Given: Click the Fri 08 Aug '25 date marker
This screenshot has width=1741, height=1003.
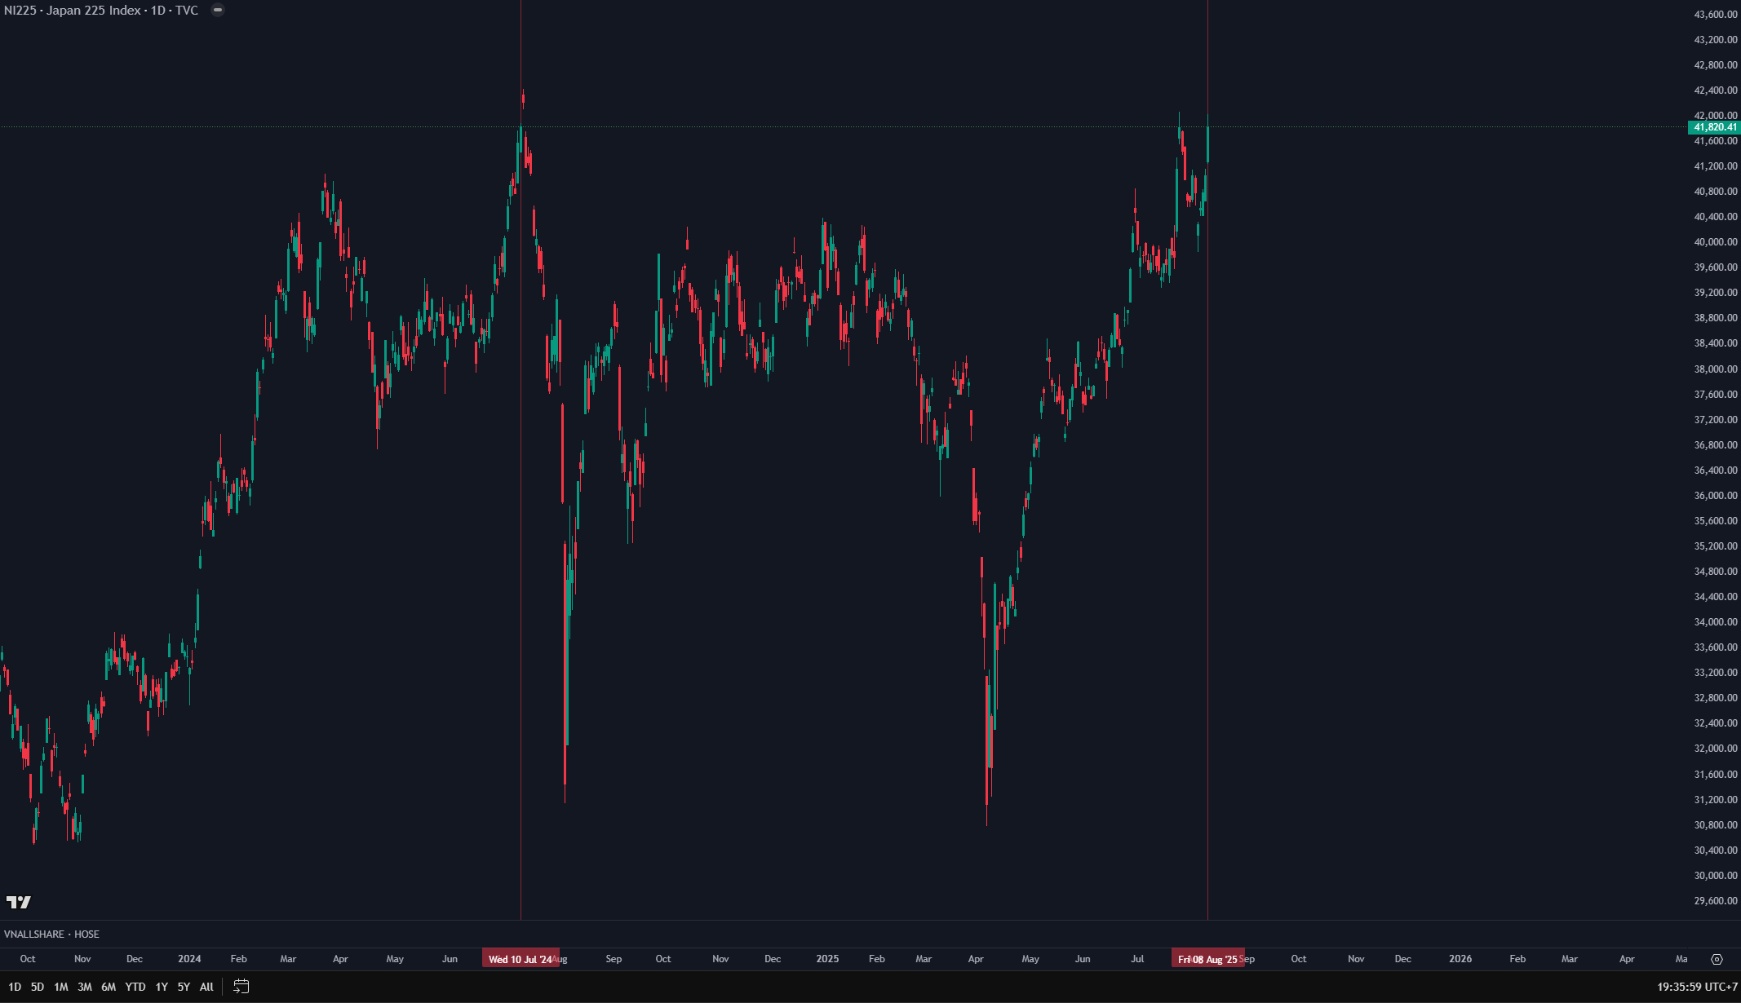Looking at the screenshot, I should [x=1207, y=959].
